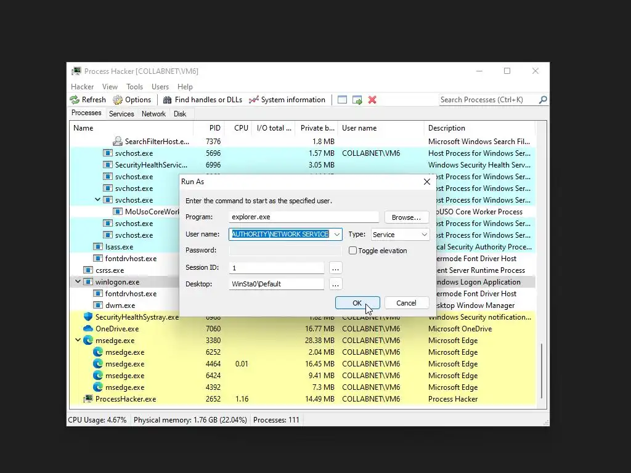
Task: Click the Program input field
Action: coord(304,217)
